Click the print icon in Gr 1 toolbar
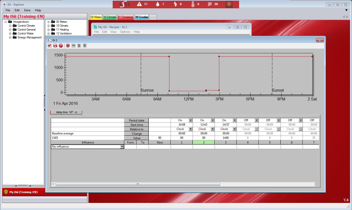Viewport: 352px width, 210px height. click(x=55, y=46)
